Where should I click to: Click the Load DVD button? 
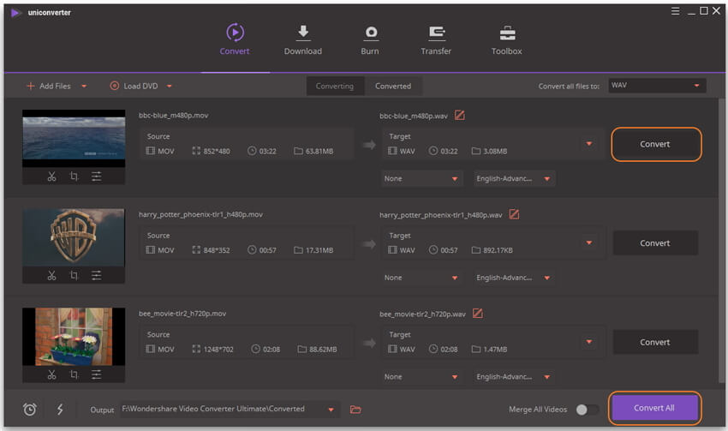[x=134, y=86]
